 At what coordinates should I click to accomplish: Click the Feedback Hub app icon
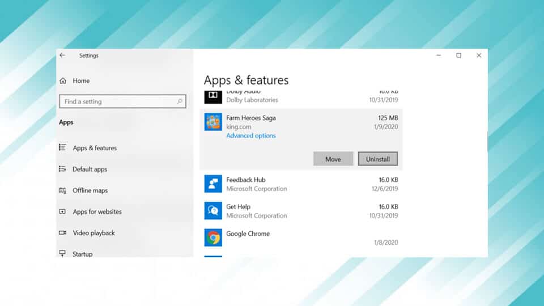point(213,184)
